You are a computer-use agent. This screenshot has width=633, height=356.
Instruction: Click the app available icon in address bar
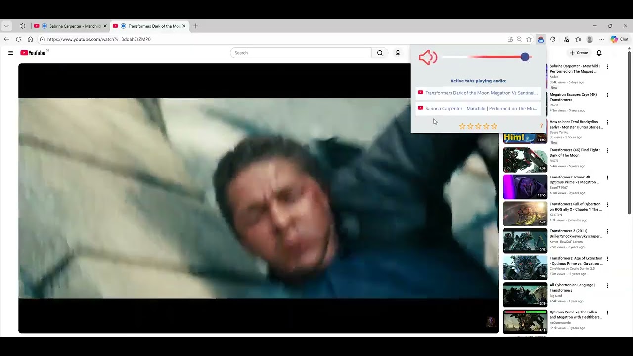pos(510,39)
